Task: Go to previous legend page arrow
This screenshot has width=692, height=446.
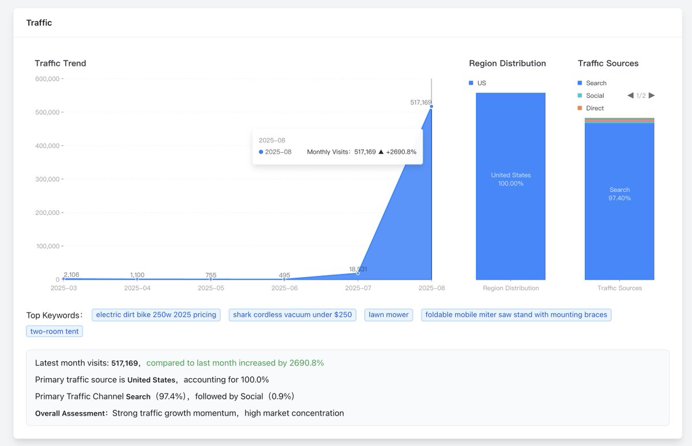Action: click(630, 96)
